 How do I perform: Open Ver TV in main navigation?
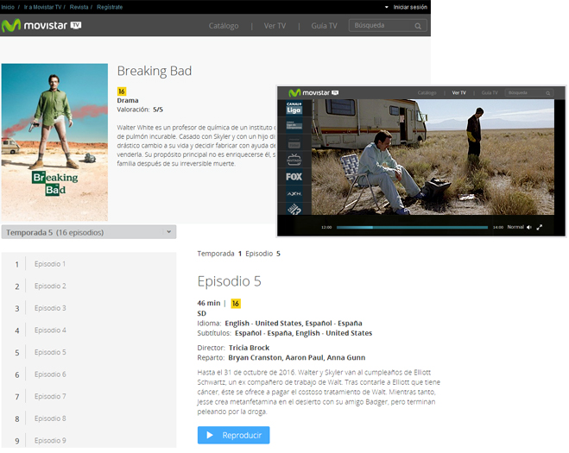click(x=275, y=26)
